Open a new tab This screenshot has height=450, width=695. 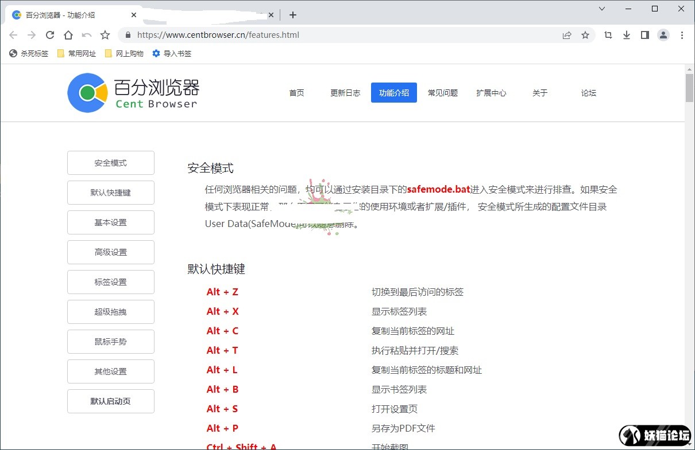tap(293, 15)
